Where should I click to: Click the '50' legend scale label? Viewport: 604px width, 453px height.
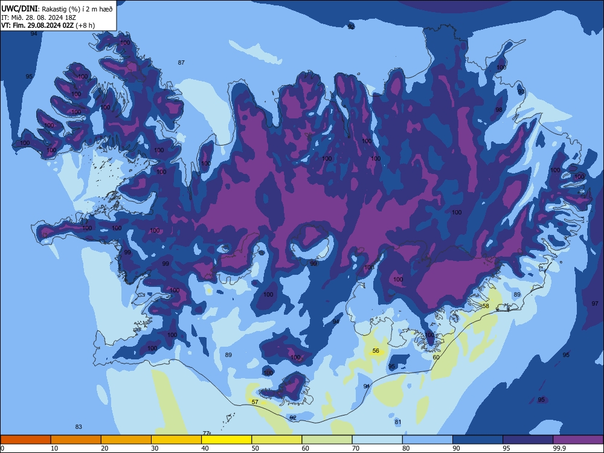(255, 448)
